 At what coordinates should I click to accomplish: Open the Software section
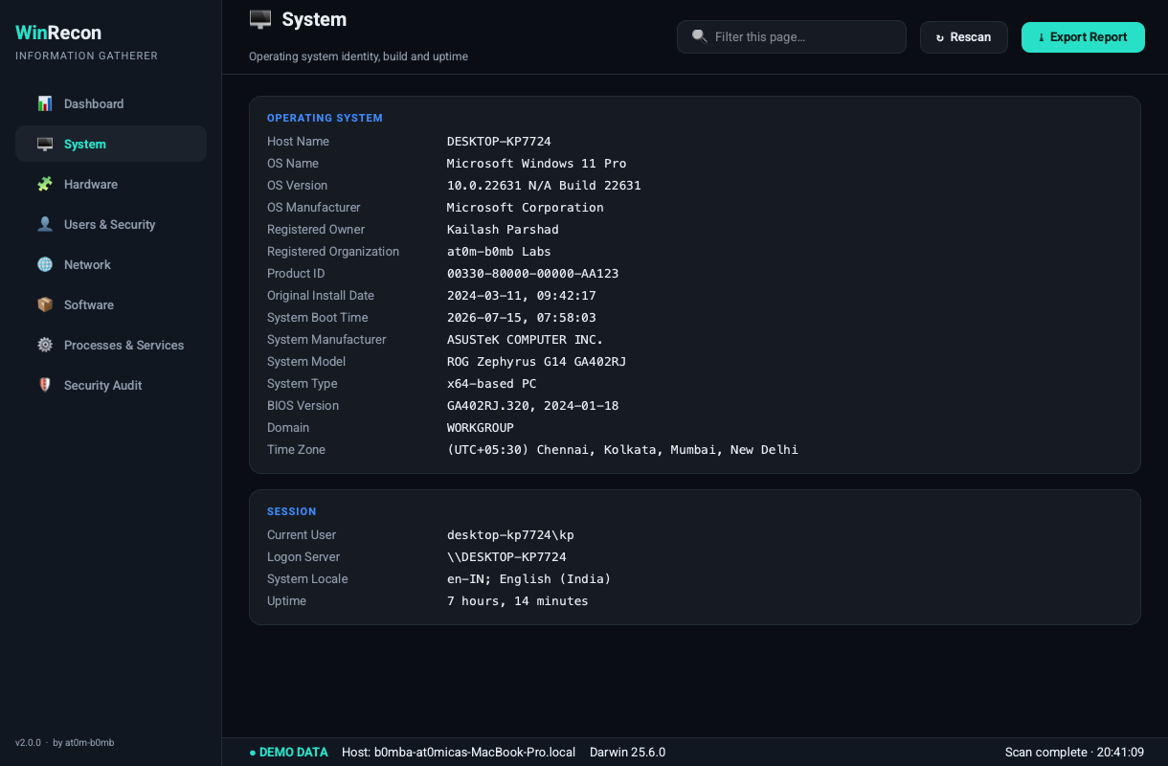tap(111, 304)
